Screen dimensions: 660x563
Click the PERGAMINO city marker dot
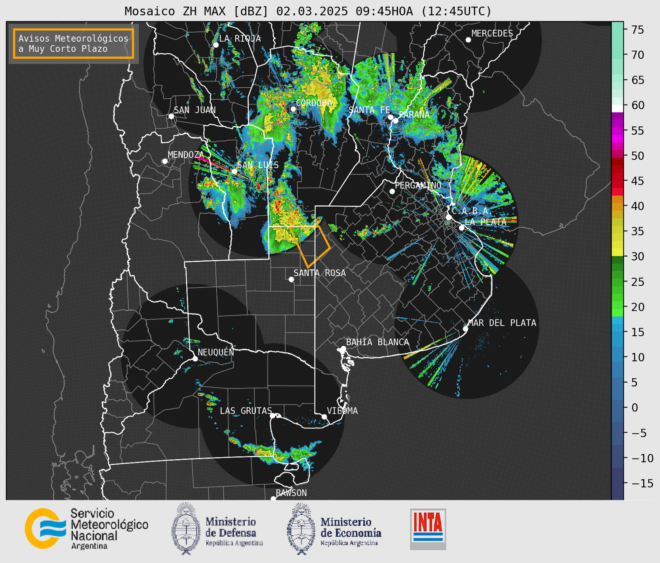[392, 191]
